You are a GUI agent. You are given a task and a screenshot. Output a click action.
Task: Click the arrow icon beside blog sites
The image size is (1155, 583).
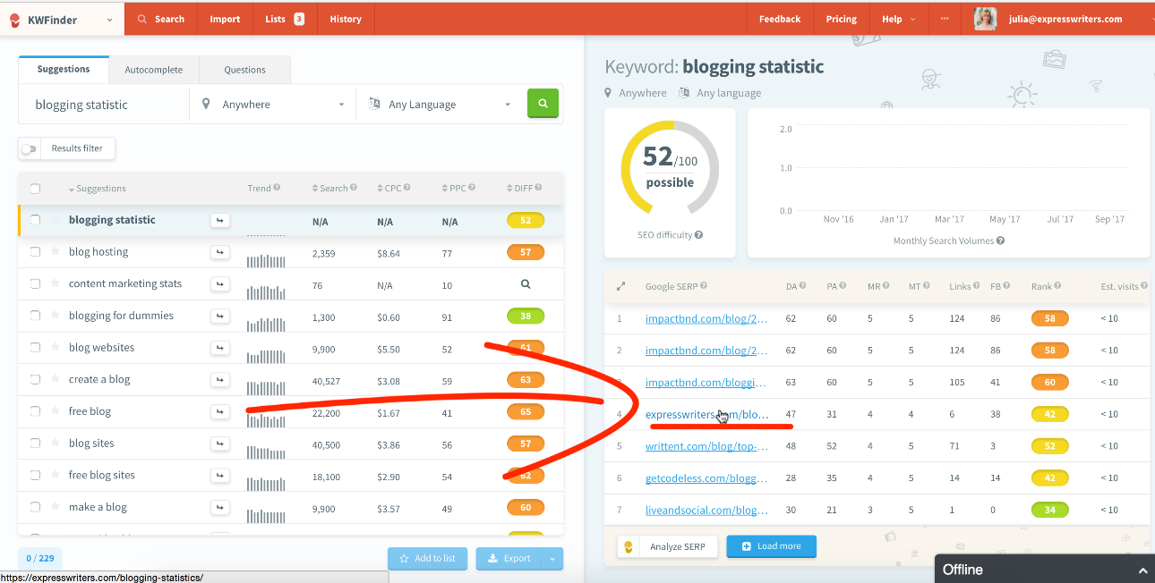coord(220,444)
